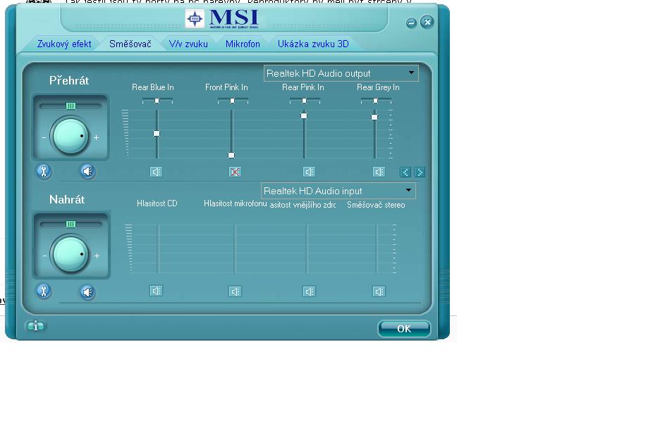
Task: Increase Přehrát volume with plus sign
Action: pos(96,138)
